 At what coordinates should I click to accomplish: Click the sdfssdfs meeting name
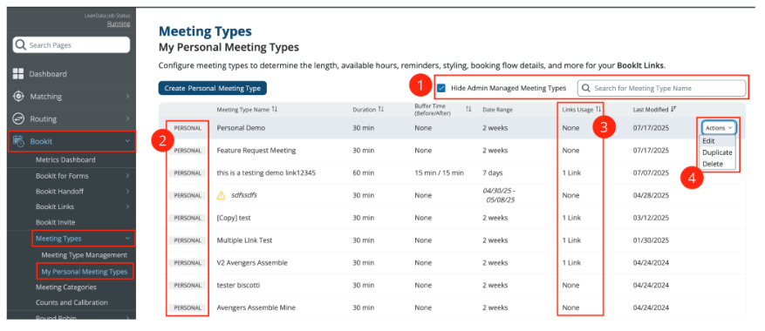coord(243,195)
